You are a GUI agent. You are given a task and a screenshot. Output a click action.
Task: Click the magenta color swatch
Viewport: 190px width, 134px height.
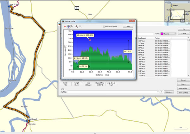pos(162,34)
